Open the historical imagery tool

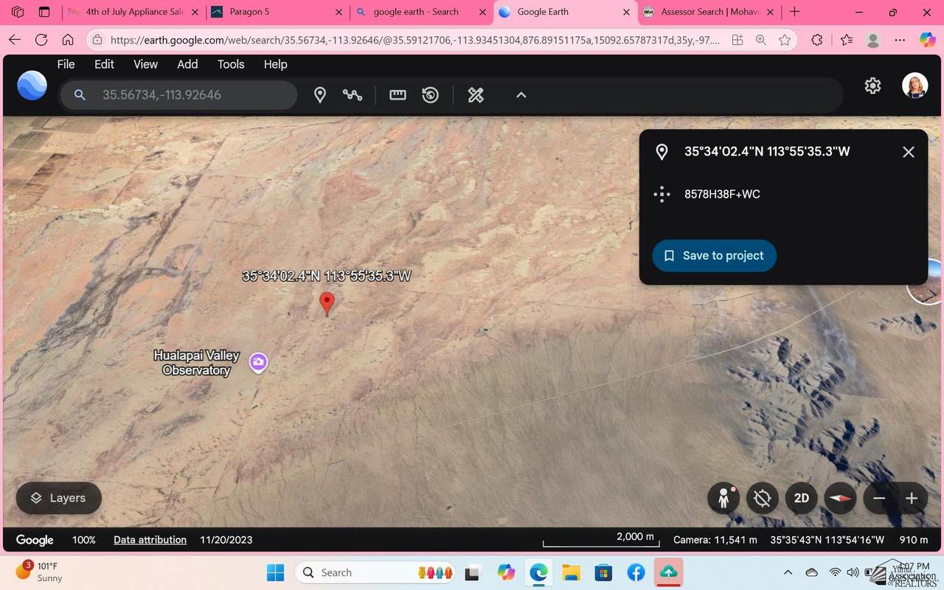point(431,95)
